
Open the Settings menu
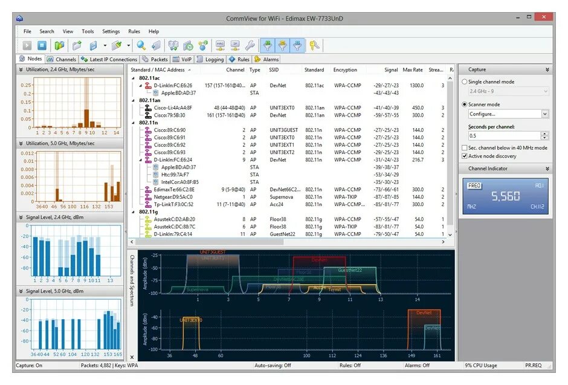[x=111, y=31]
